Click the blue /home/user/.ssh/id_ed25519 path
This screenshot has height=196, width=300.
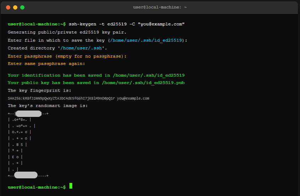pyautogui.click(x=147, y=40)
